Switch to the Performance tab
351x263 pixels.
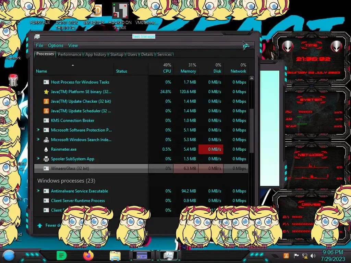(70, 54)
